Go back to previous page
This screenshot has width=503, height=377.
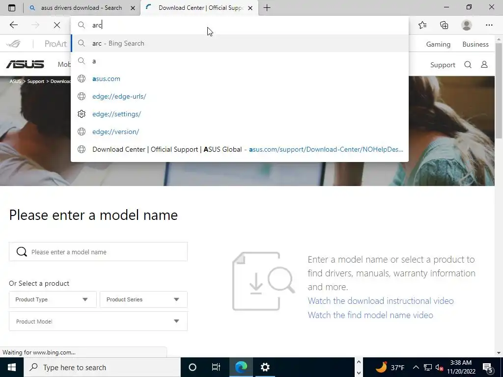coord(13,25)
